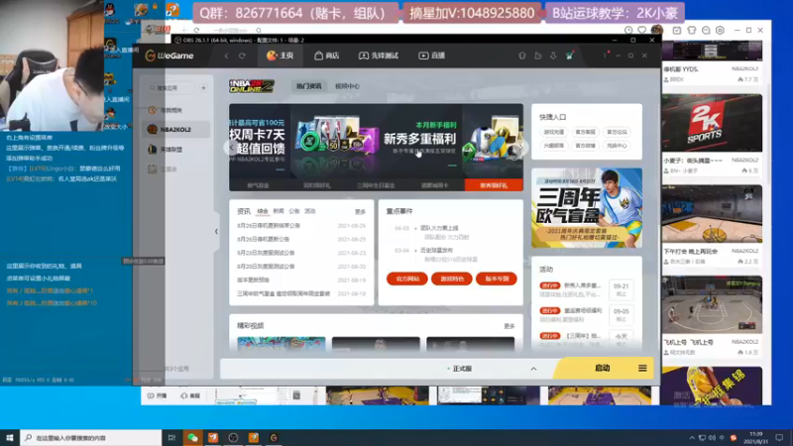Open the Windows Start menu
Screen dimensions: 793x446
tap(10, 437)
